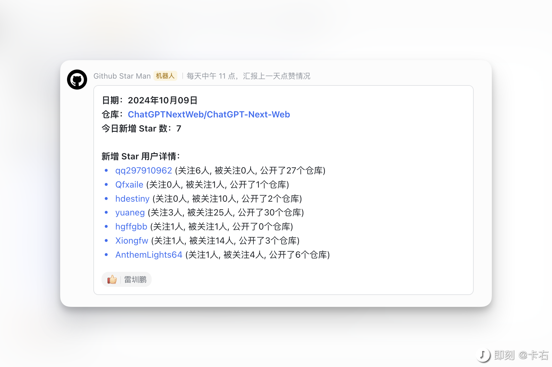Open user profile qq297910962
The image size is (552, 367).
[x=143, y=171]
